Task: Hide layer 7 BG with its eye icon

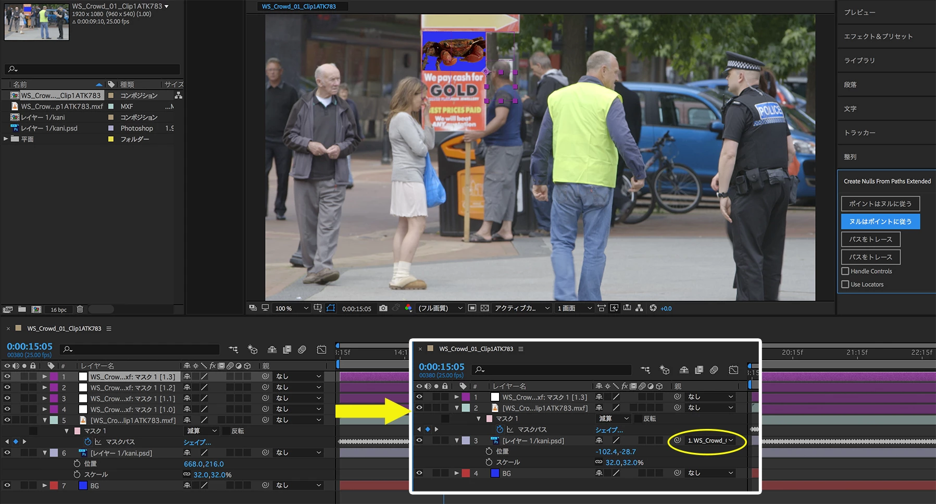Action: 7,485
